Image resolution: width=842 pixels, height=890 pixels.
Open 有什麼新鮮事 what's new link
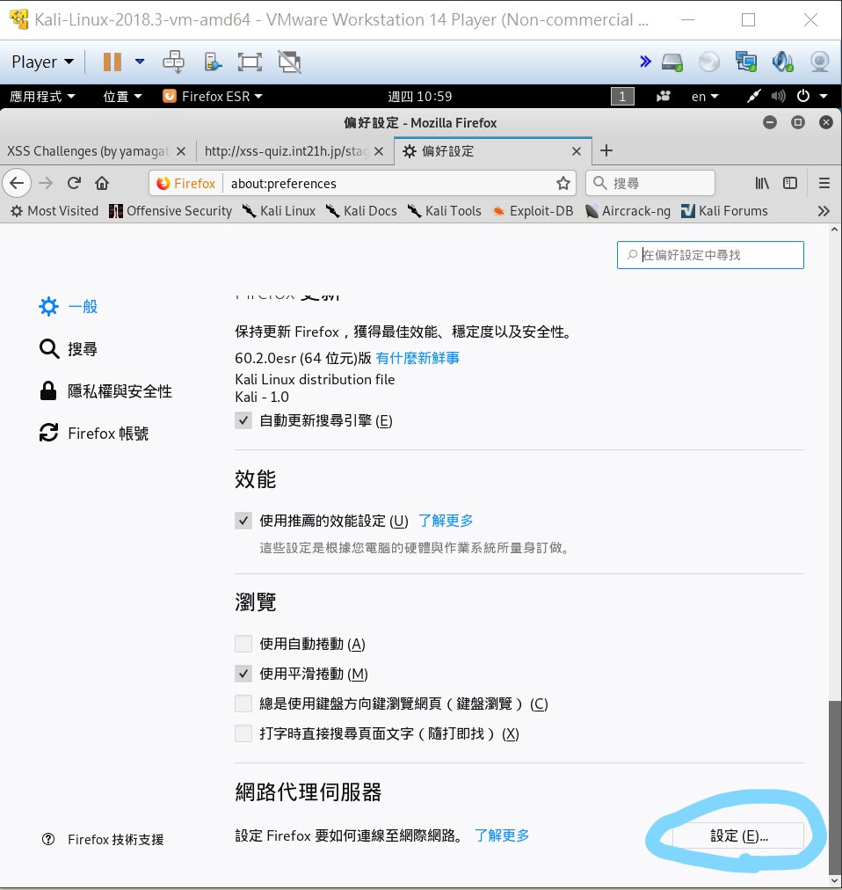click(417, 358)
